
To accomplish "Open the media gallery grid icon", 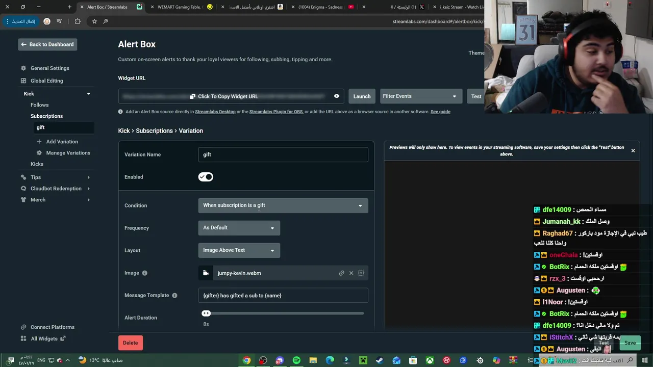I will [x=361, y=273].
